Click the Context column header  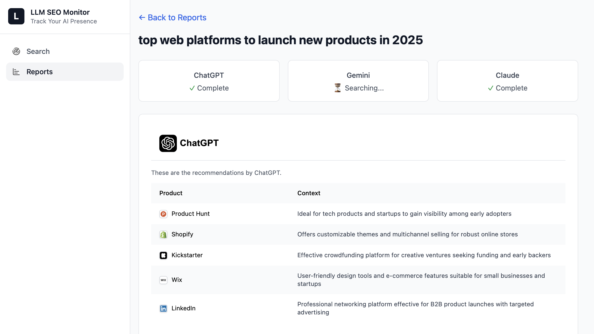[x=309, y=193]
